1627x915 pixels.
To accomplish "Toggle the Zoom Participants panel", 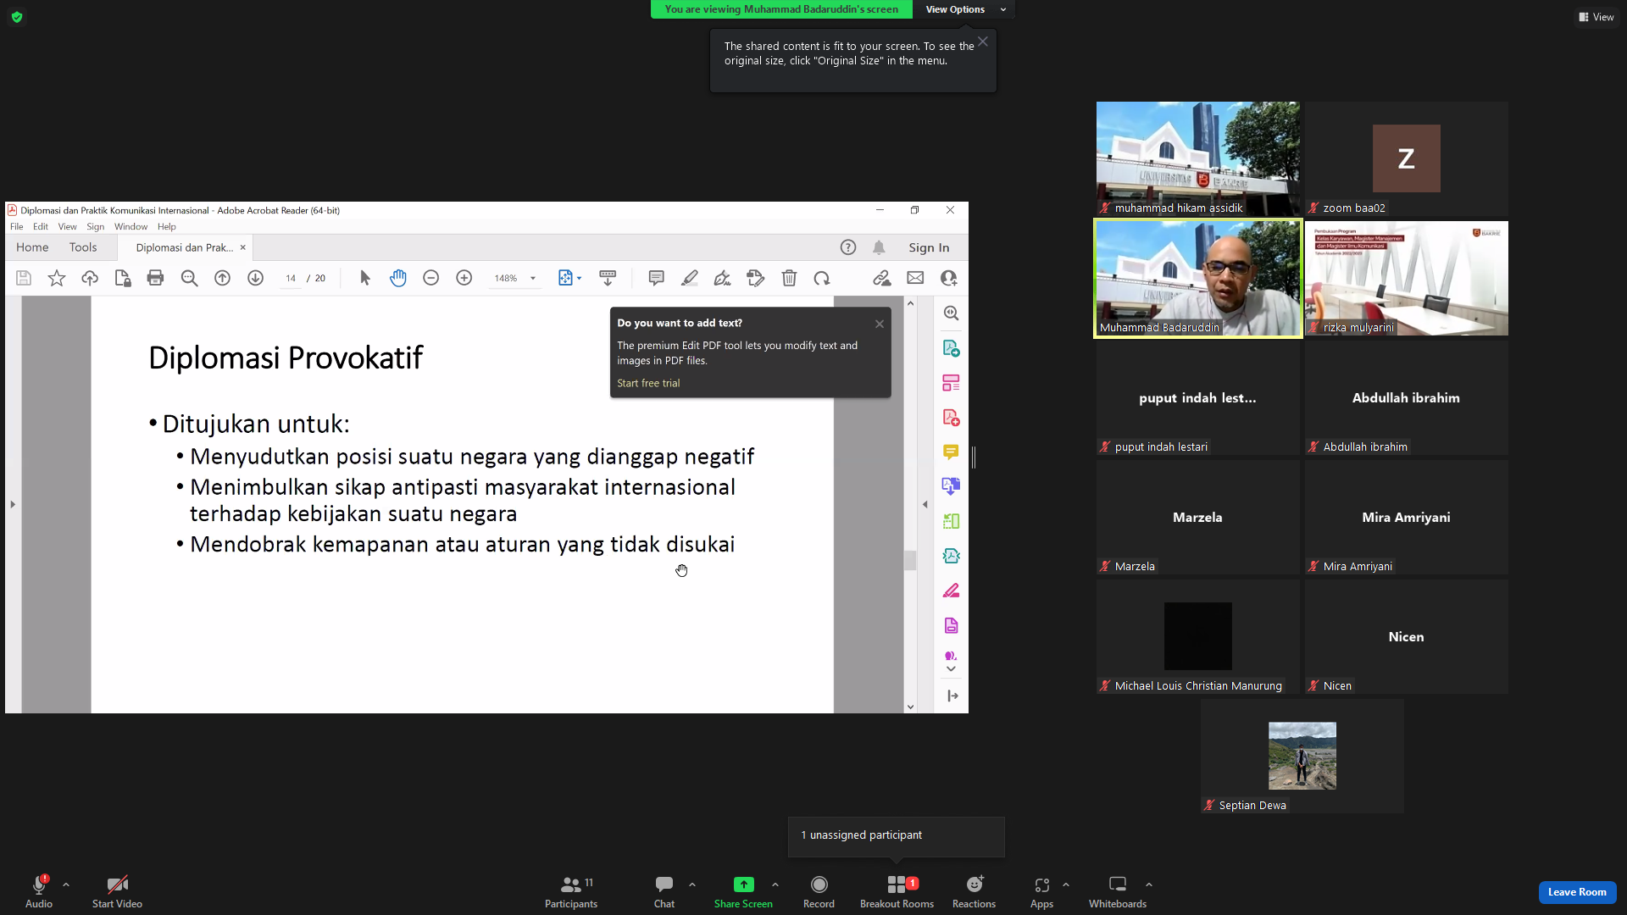I will (571, 891).
